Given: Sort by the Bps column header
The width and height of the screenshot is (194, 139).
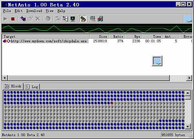Looking at the screenshot, I should tap(134, 36).
